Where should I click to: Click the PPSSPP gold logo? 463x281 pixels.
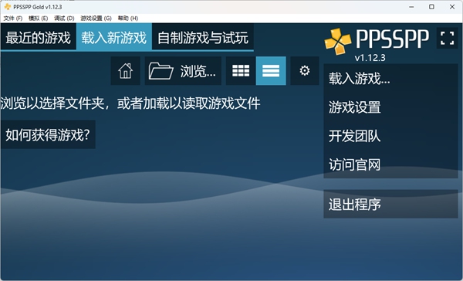[338, 41]
